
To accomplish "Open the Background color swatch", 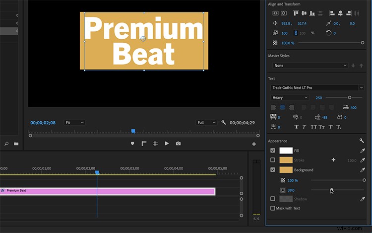I will (286, 169).
